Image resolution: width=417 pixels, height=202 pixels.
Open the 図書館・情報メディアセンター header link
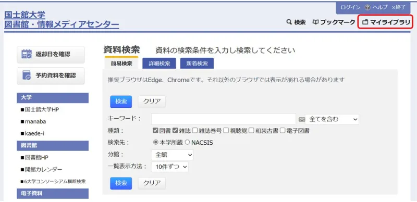62,24
